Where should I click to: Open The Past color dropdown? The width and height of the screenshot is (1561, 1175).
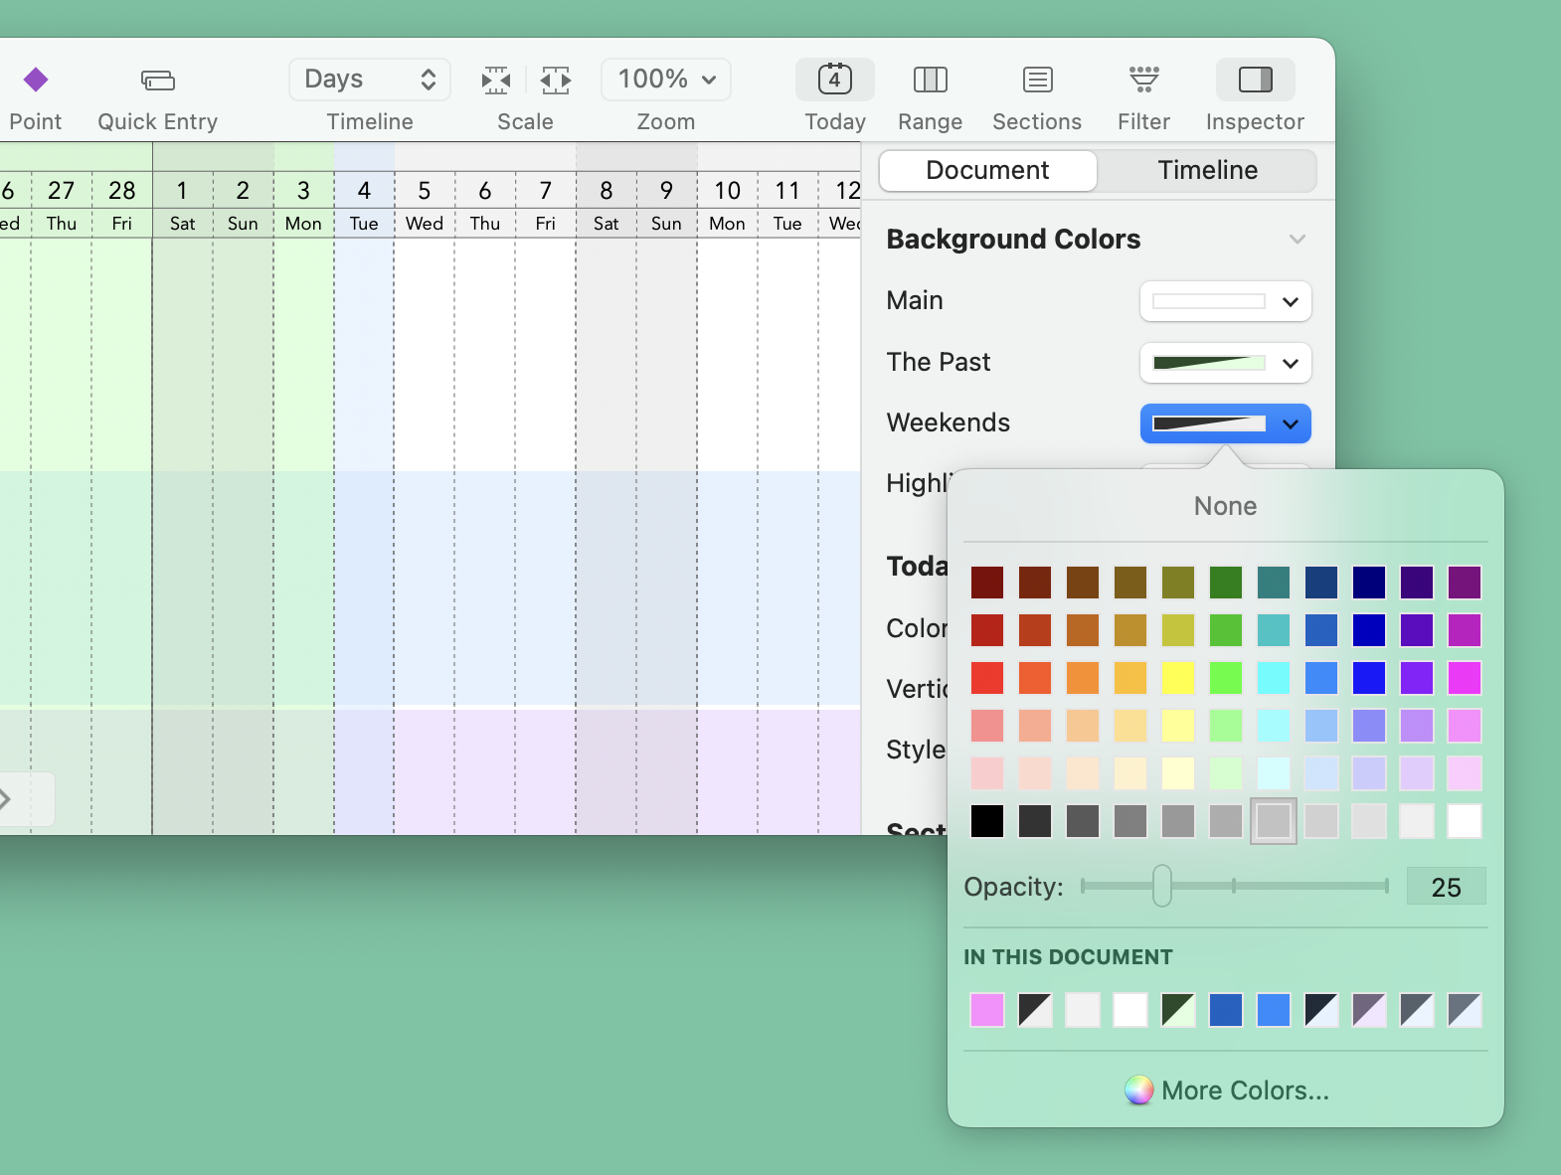point(1225,363)
